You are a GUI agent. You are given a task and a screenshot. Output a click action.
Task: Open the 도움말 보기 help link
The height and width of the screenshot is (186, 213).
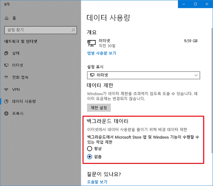(97, 182)
